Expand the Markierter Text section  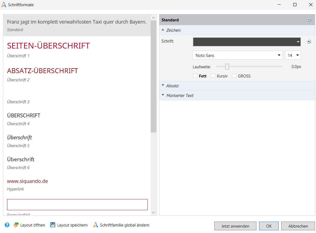click(163, 95)
